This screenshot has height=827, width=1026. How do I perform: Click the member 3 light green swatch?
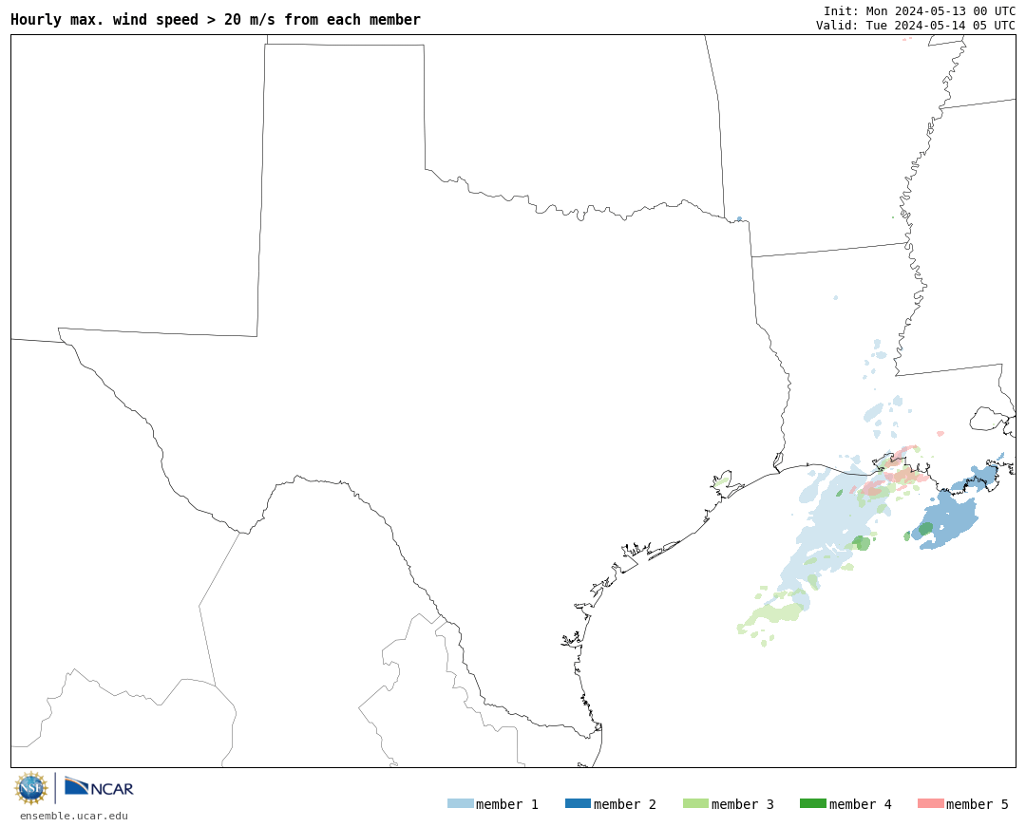tap(695, 803)
